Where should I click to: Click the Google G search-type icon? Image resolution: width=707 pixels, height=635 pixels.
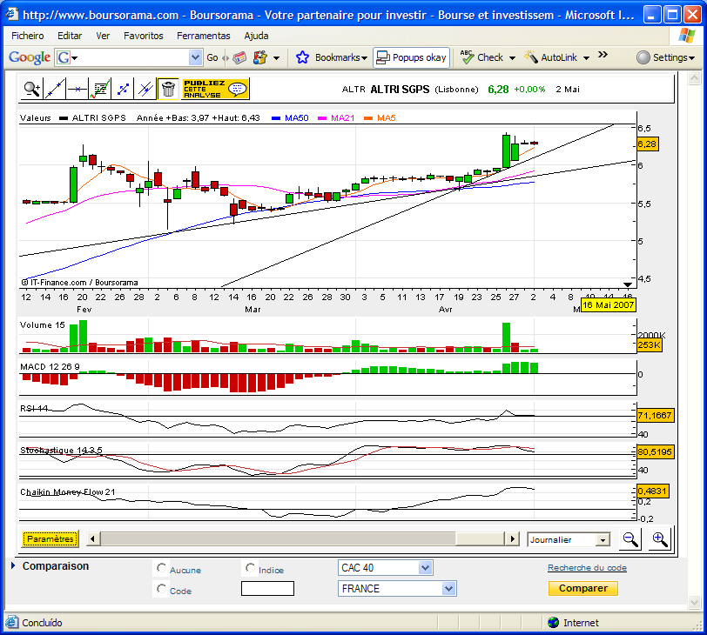pos(63,57)
